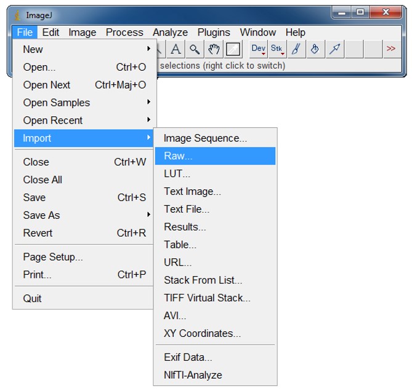Select the Flood fill bucket tool
Image resolution: width=412 pixels, height=391 pixels.
[x=315, y=49]
